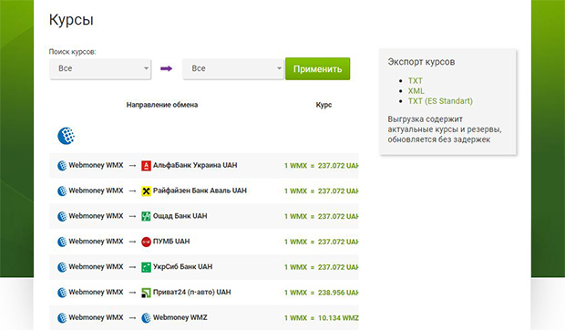This screenshot has height=330, width=565.
Task: Click the AlfaBank red logo icon
Action: tap(146, 165)
